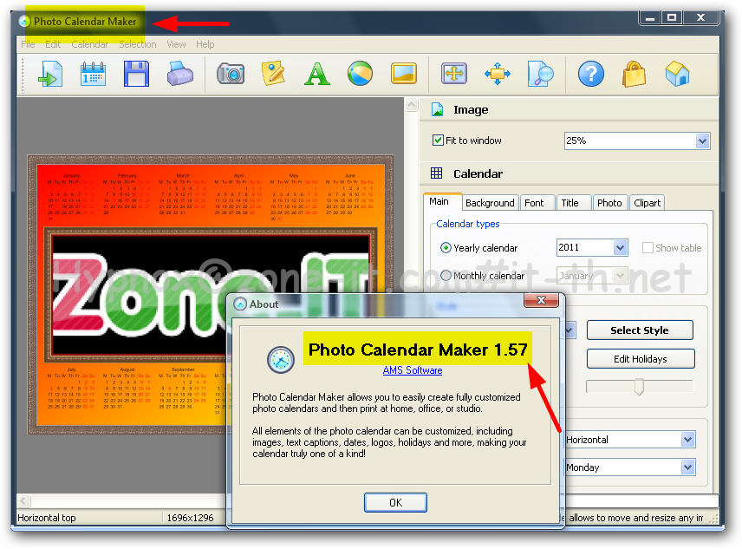Toggle the Fit to window checkbox
742x549 pixels.
point(438,141)
